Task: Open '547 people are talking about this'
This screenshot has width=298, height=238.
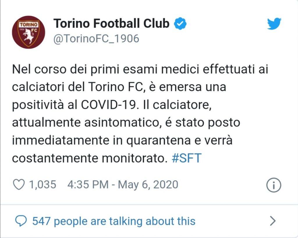Action: 114,221
